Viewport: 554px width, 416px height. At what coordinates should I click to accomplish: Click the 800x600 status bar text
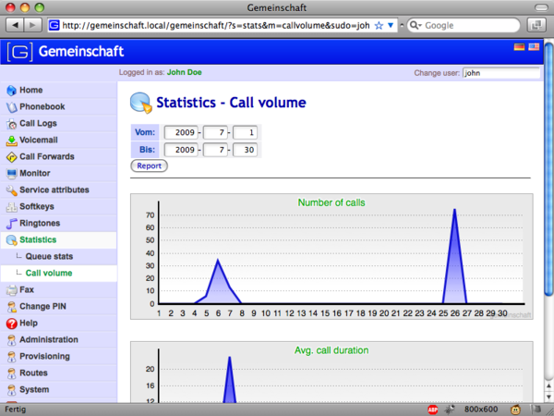click(x=481, y=410)
